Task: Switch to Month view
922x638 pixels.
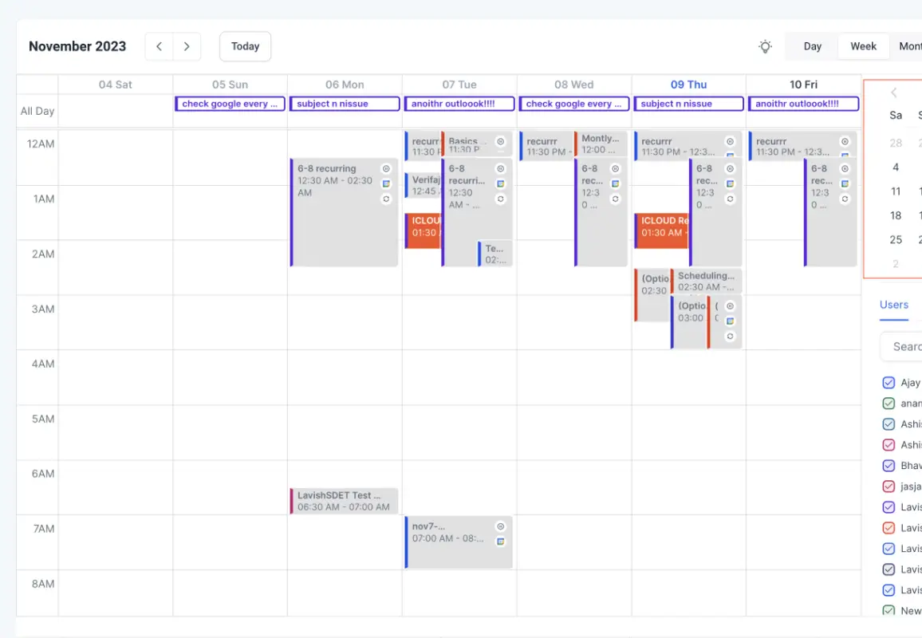Action: coord(912,46)
